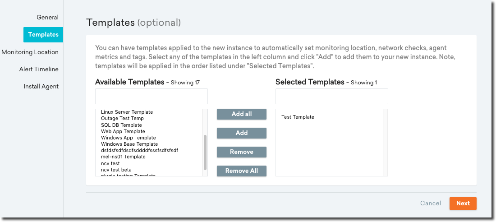Choose the Outage Test Temp entry

tap(122, 118)
